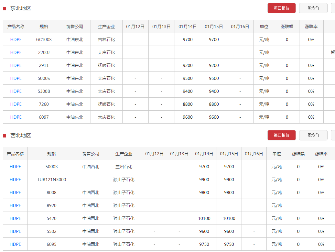Switch to 周均价 in 西北地区 section
The width and height of the screenshot is (335, 252).
[313, 135]
